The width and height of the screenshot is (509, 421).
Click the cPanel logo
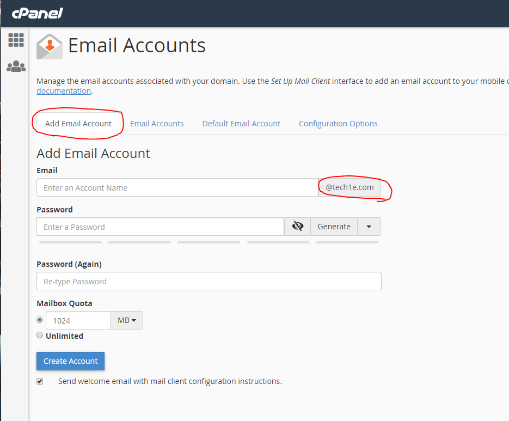click(37, 13)
